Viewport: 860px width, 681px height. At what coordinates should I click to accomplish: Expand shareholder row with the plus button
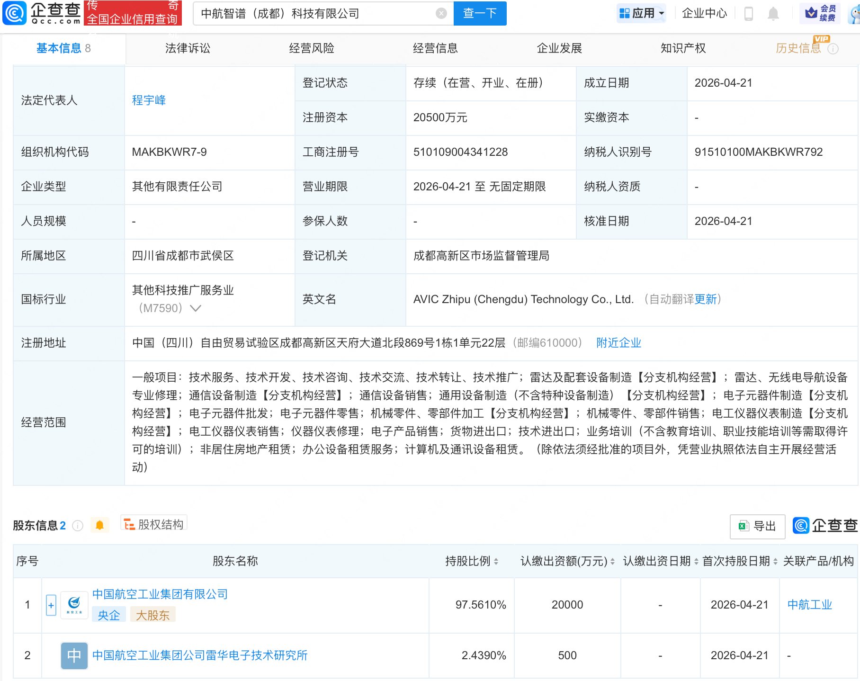coord(51,605)
